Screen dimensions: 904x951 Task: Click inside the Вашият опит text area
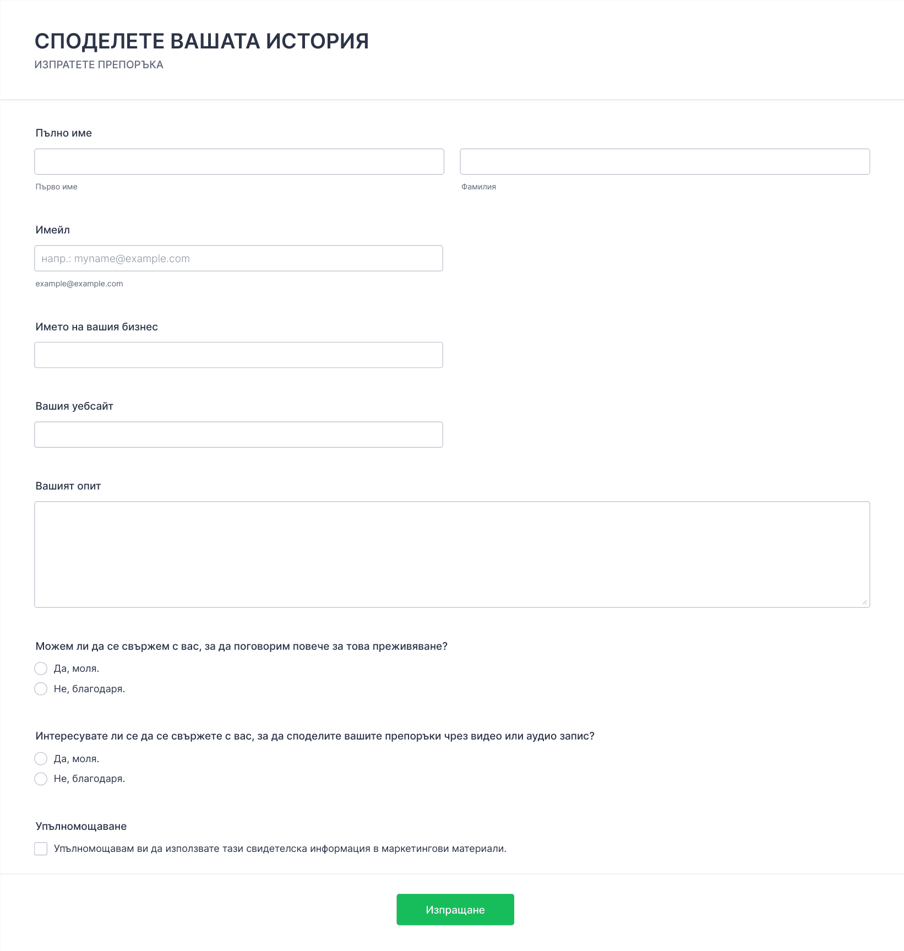(x=452, y=555)
